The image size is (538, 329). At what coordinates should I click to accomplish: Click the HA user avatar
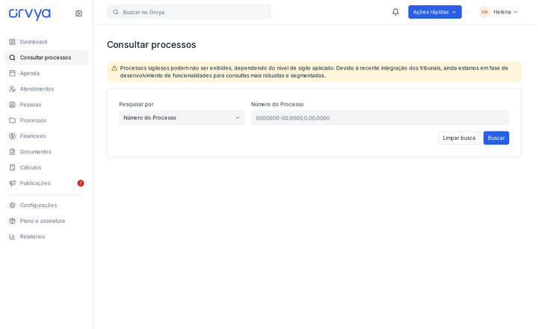484,12
